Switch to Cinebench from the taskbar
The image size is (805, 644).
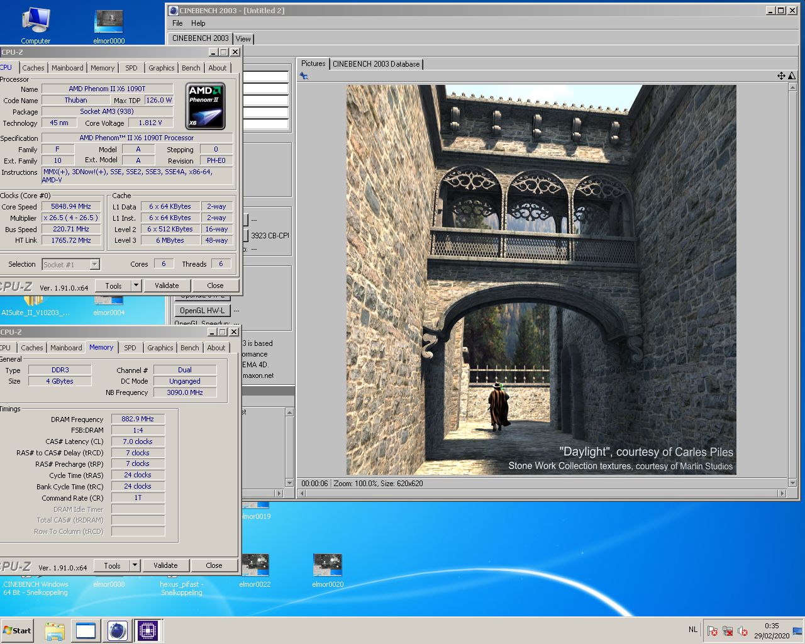(x=117, y=631)
